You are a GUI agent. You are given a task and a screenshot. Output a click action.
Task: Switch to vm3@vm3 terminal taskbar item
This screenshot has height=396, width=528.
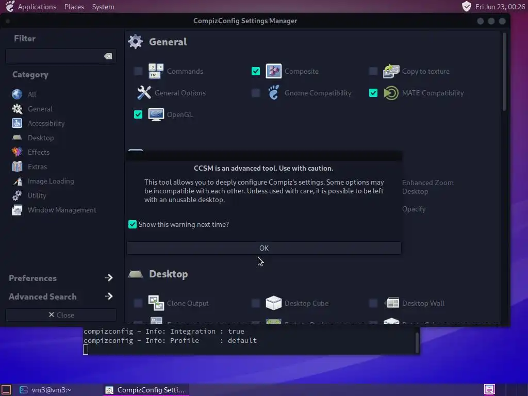point(45,390)
